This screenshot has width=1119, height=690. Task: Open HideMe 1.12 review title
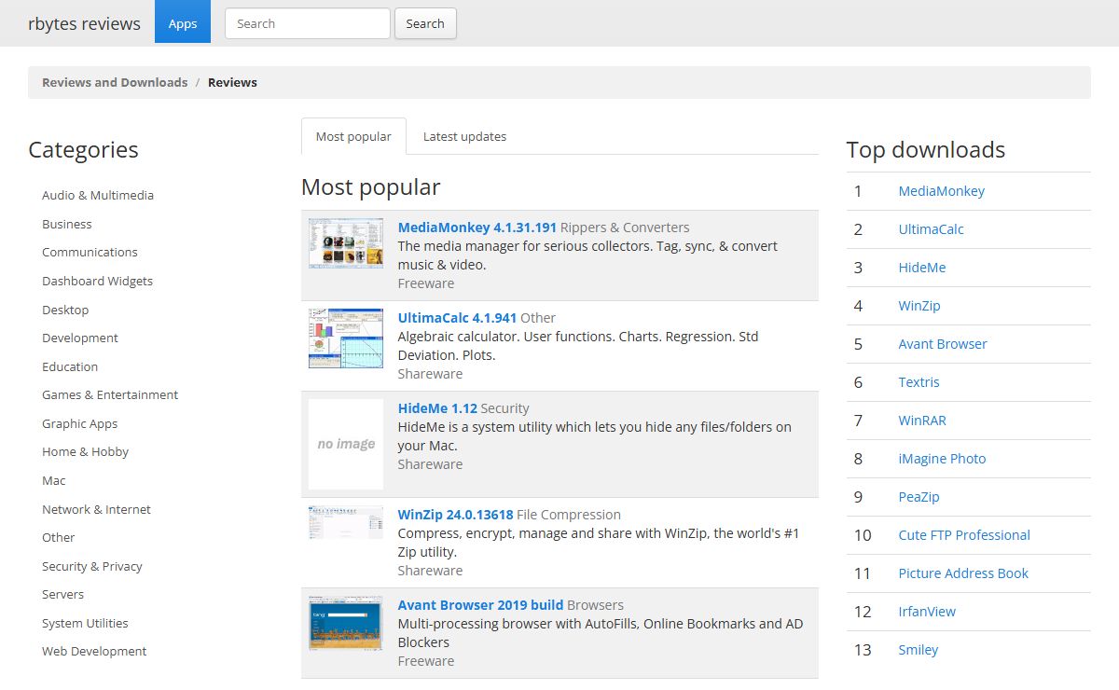[x=437, y=408]
